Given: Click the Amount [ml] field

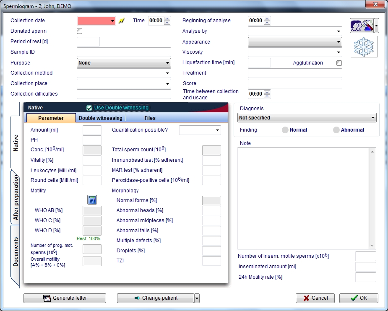Looking at the screenshot, I should [92, 130].
